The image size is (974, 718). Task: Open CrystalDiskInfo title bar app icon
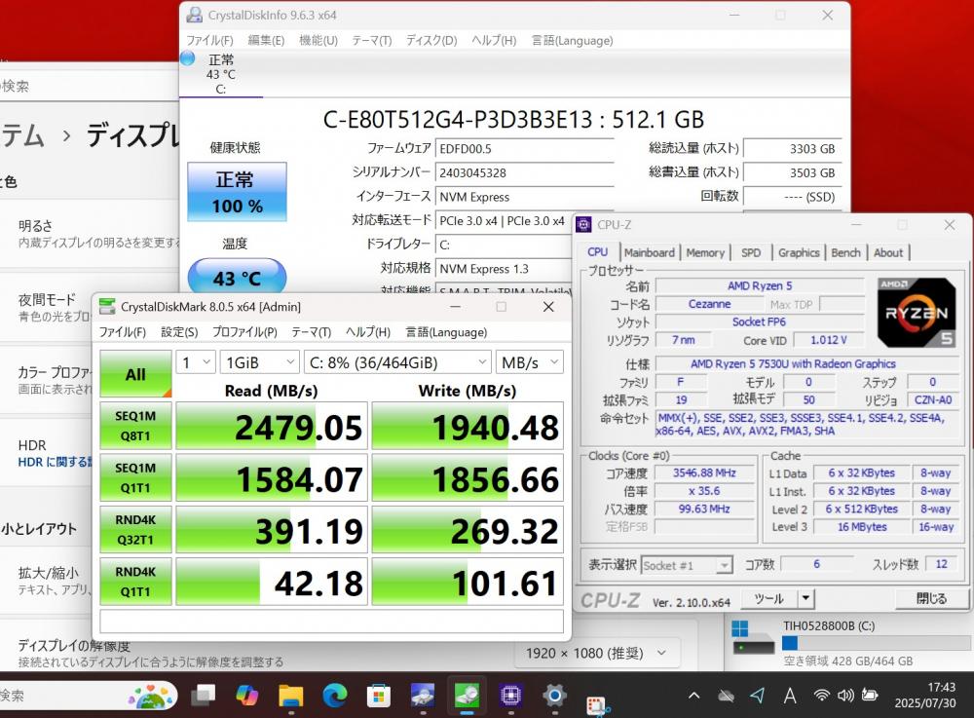(x=195, y=15)
